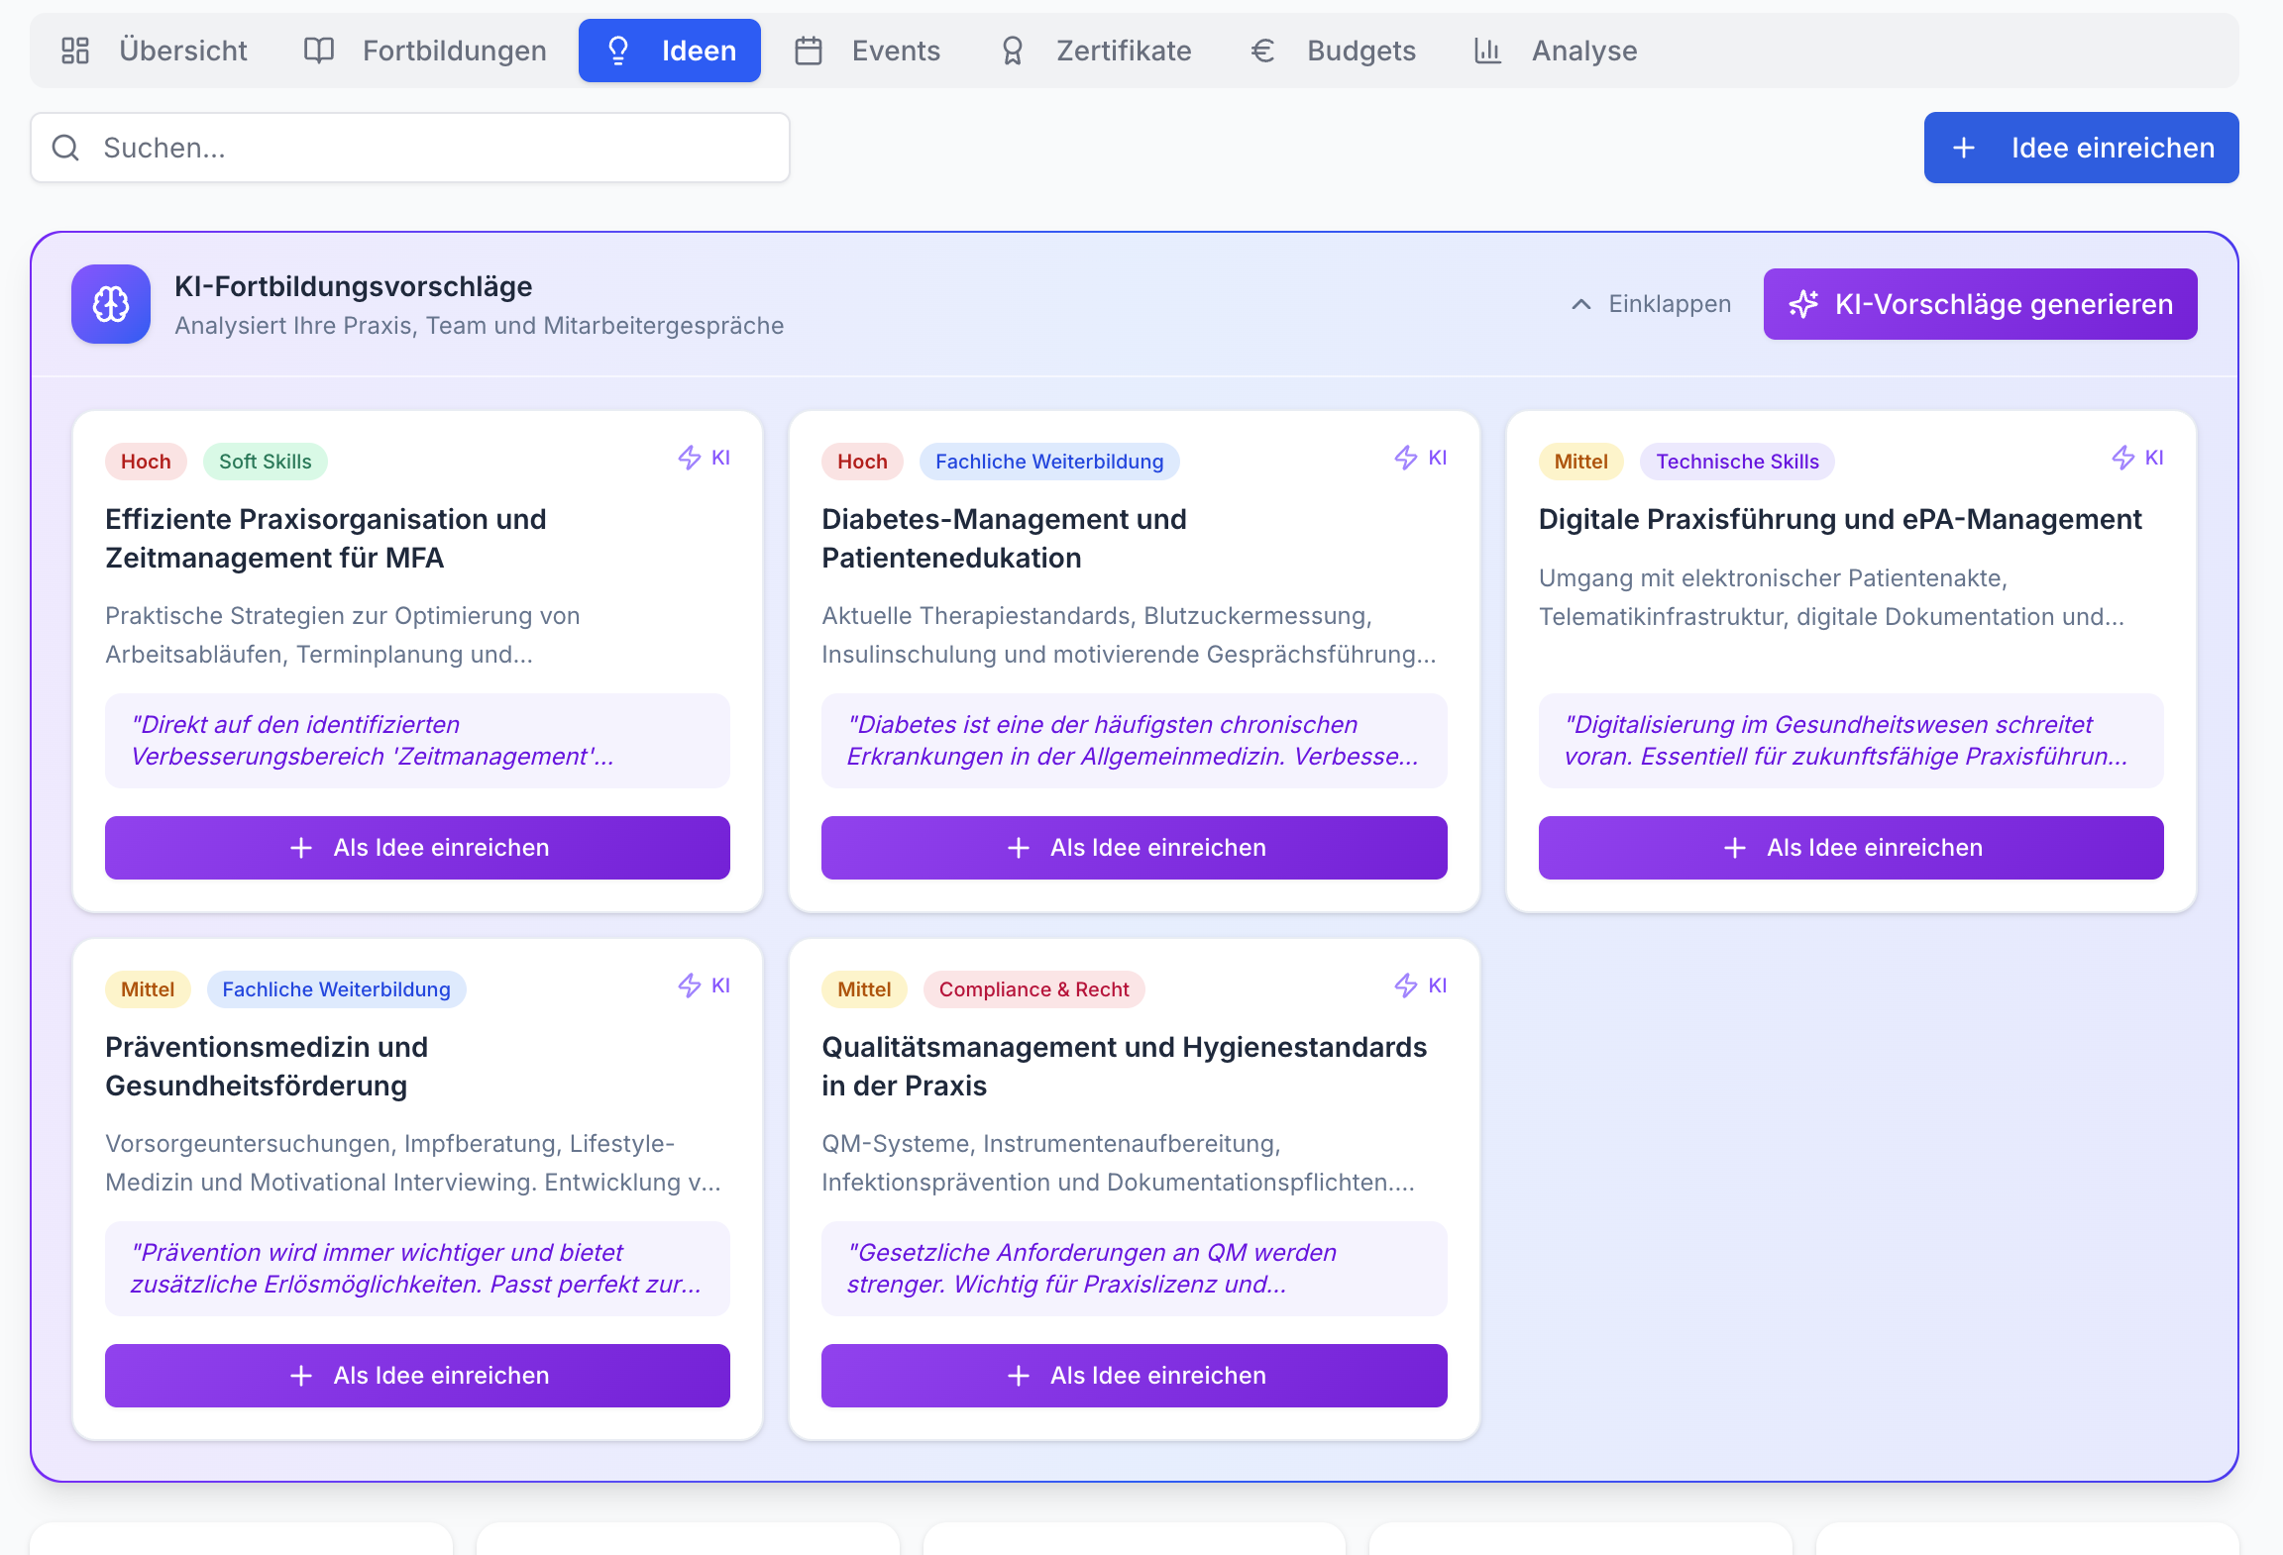
Task: Open the Übersicht tab
Action: [x=154, y=51]
